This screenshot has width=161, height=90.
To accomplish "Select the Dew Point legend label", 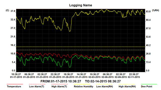I will click(146, 86).
